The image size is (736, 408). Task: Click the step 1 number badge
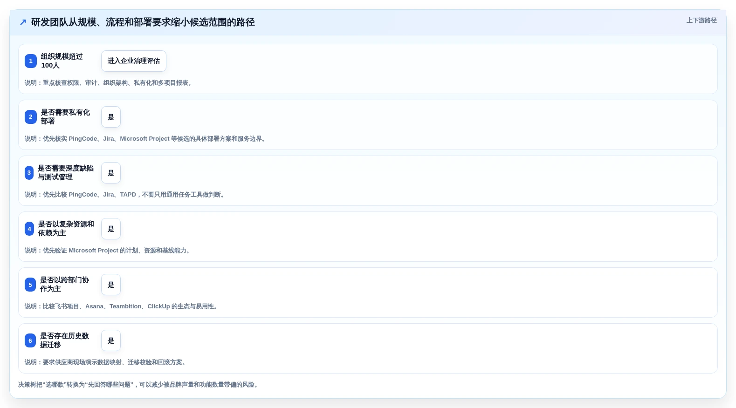tap(31, 61)
